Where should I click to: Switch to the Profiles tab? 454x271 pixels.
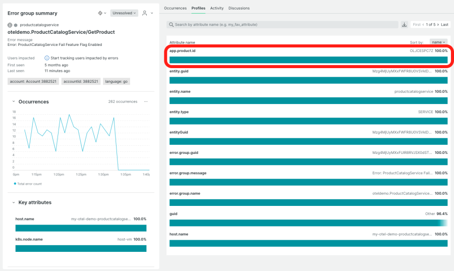(x=198, y=8)
